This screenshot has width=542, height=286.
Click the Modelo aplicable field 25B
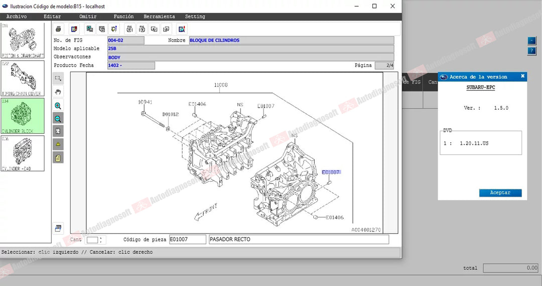click(x=250, y=49)
